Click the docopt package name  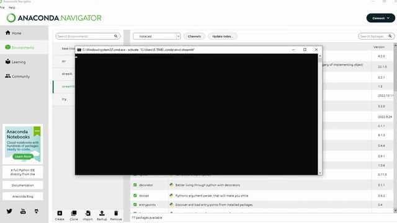point(144,196)
